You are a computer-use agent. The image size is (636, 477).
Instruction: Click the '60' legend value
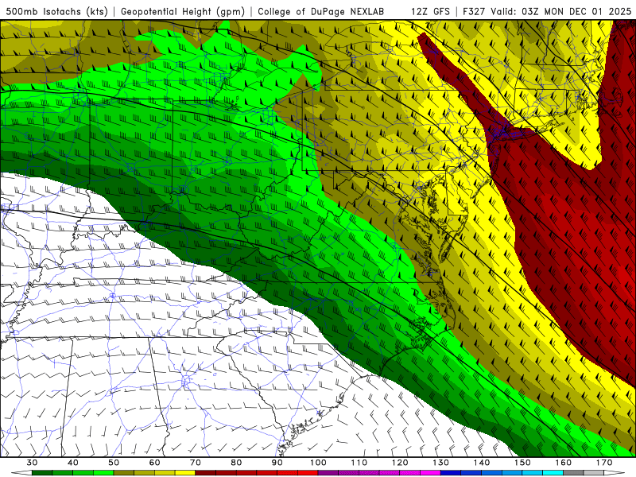tap(154, 463)
